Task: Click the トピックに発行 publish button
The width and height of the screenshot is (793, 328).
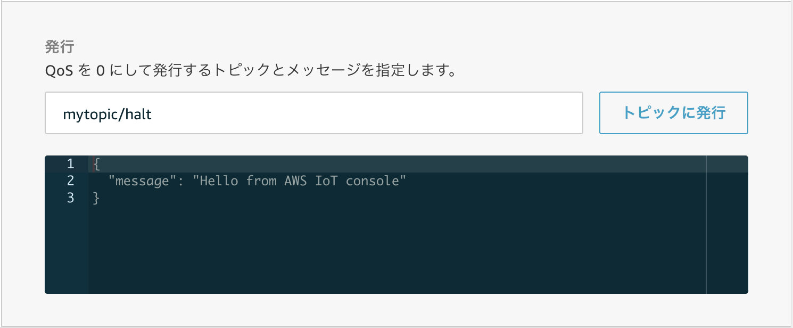Action: (673, 113)
